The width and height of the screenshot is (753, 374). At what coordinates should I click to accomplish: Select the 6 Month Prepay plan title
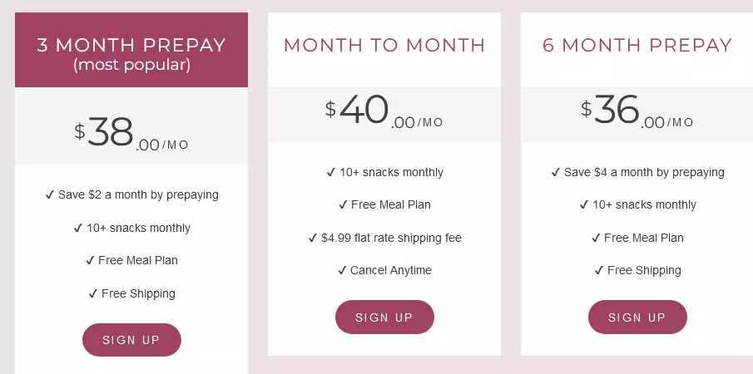click(x=637, y=45)
